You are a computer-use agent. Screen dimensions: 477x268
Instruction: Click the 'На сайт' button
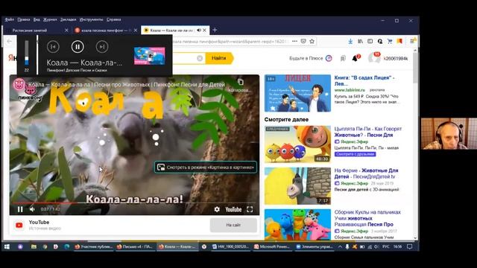pyautogui.click(x=233, y=225)
